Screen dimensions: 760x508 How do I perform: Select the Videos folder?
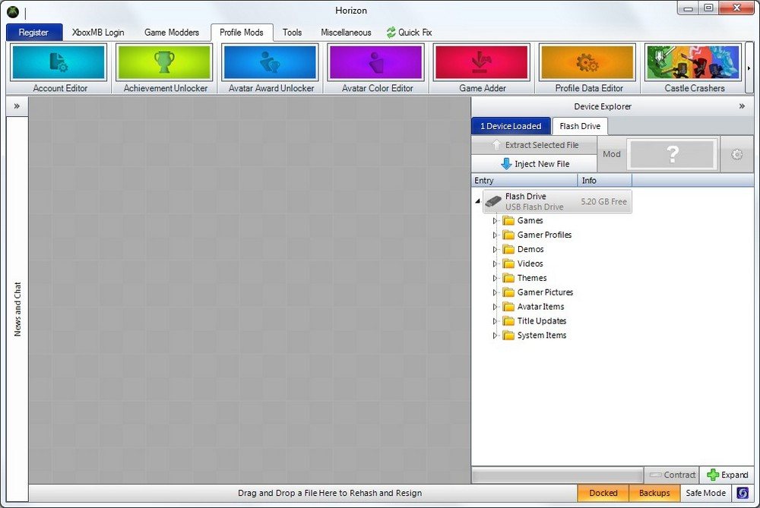click(x=524, y=264)
